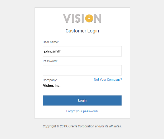The height and width of the screenshot is (139, 164).
Task: Click the "Password:" label
Action: click(x=50, y=61)
